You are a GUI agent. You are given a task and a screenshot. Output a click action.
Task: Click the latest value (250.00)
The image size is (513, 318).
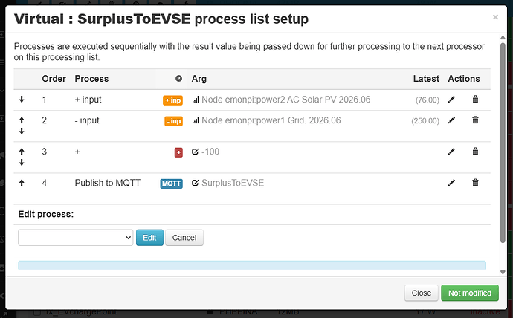pos(425,121)
